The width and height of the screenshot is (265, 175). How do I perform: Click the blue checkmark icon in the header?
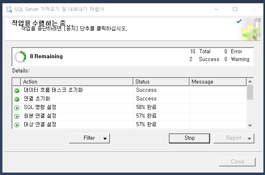pos(239,21)
